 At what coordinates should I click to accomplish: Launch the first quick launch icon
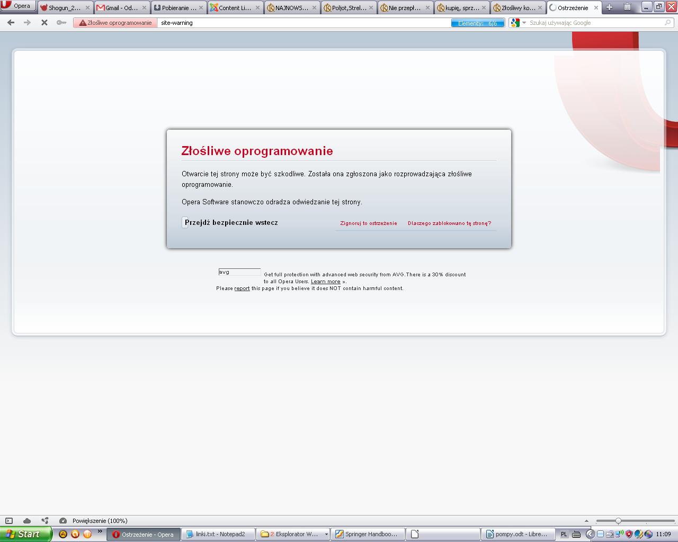pos(63,534)
